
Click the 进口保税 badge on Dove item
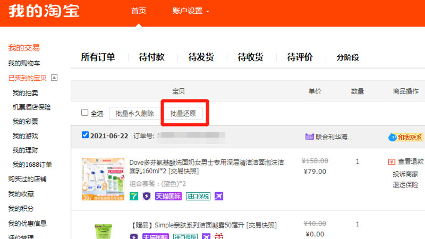pyautogui.click(x=198, y=196)
